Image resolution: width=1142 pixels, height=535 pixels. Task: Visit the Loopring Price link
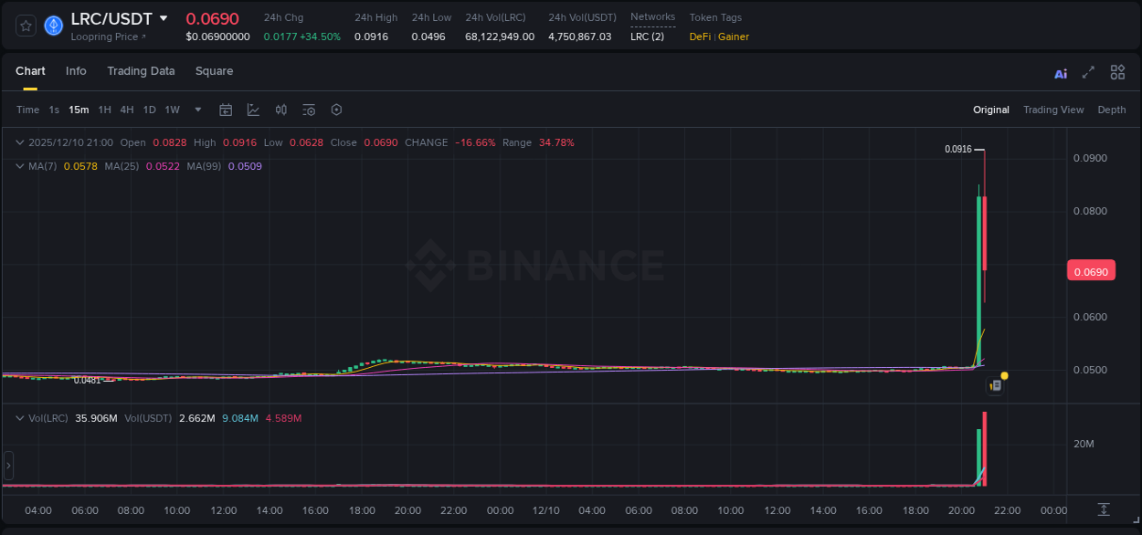107,37
